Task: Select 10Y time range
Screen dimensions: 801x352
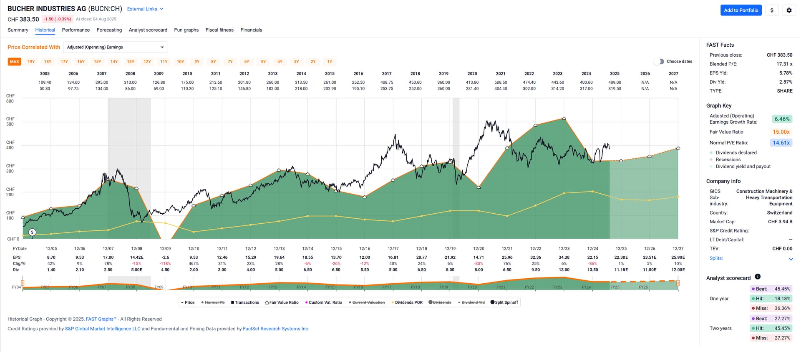Action: pos(180,62)
